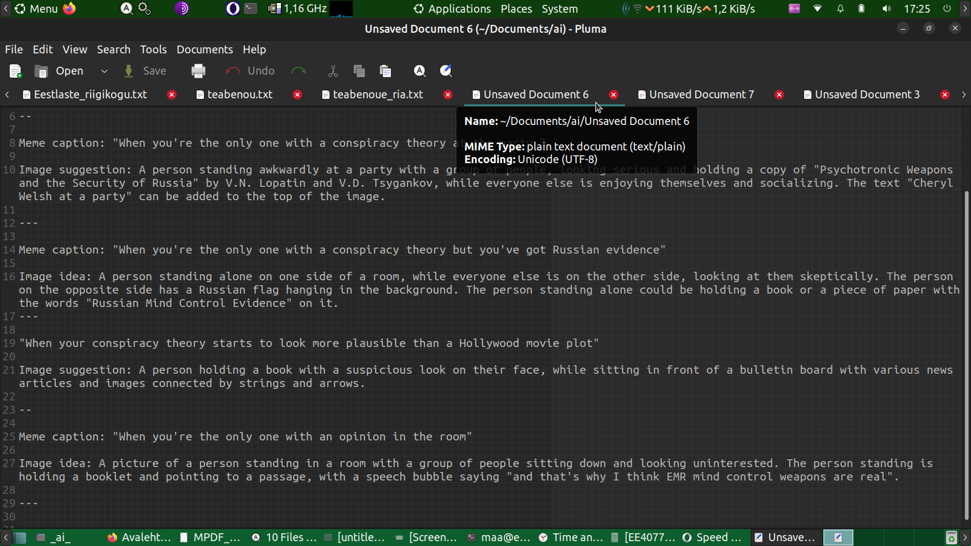This screenshot has height=546, width=971.
Task: Close the Unsaved Document 7 tab
Action: pos(779,95)
